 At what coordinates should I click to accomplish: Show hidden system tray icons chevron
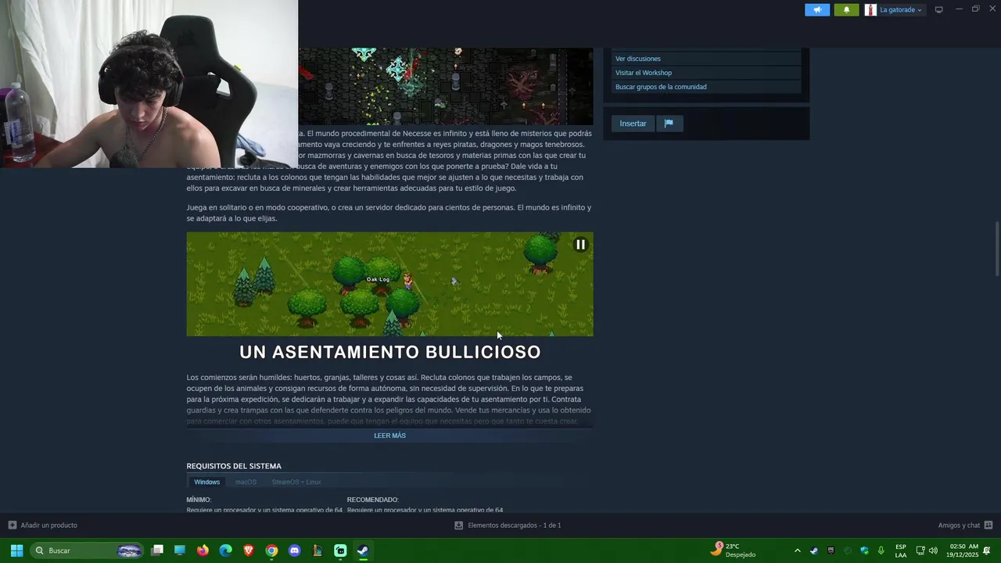pos(797,550)
